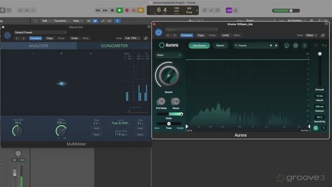The height and width of the screenshot is (187, 332).
Task: Open Aurora help question mark icon
Action: coord(305,46)
